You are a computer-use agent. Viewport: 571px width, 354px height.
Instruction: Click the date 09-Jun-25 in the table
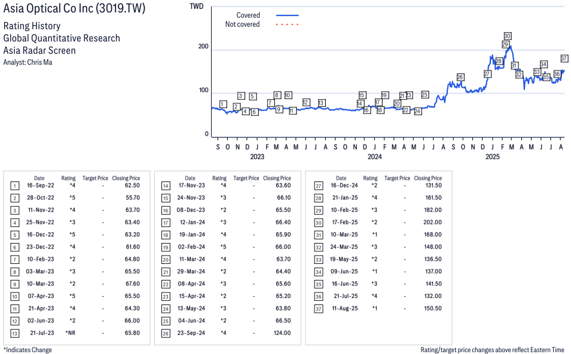344,272
